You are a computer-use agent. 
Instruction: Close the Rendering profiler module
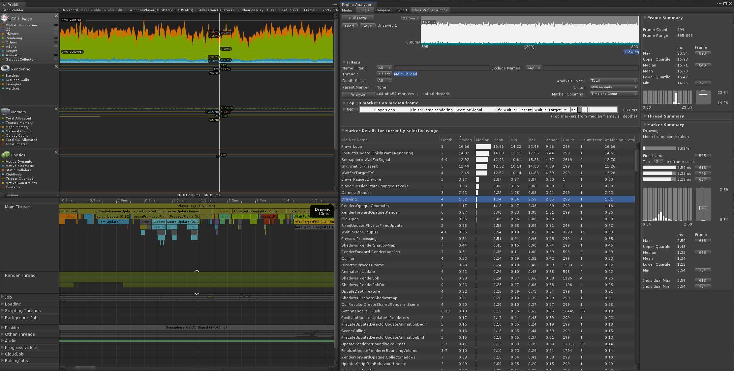coord(56,66)
